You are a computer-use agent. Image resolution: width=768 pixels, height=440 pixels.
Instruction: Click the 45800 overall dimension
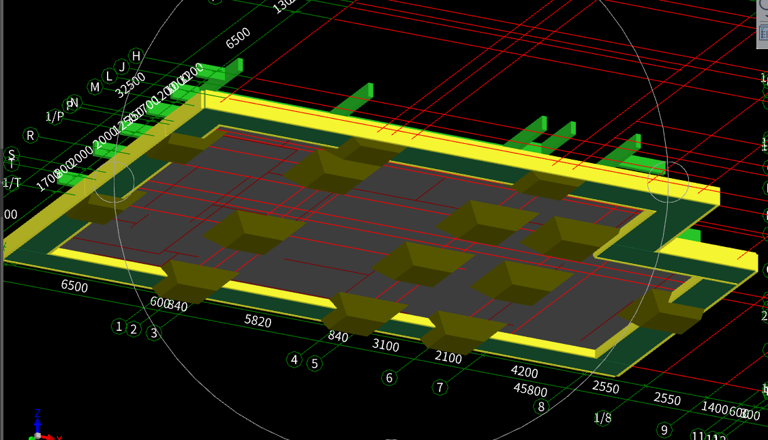click(530, 390)
